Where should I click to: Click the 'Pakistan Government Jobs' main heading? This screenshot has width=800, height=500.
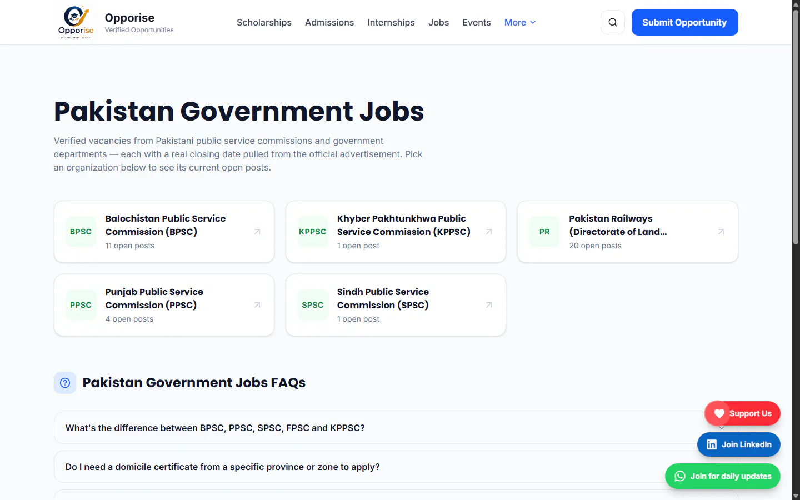pyautogui.click(x=239, y=111)
